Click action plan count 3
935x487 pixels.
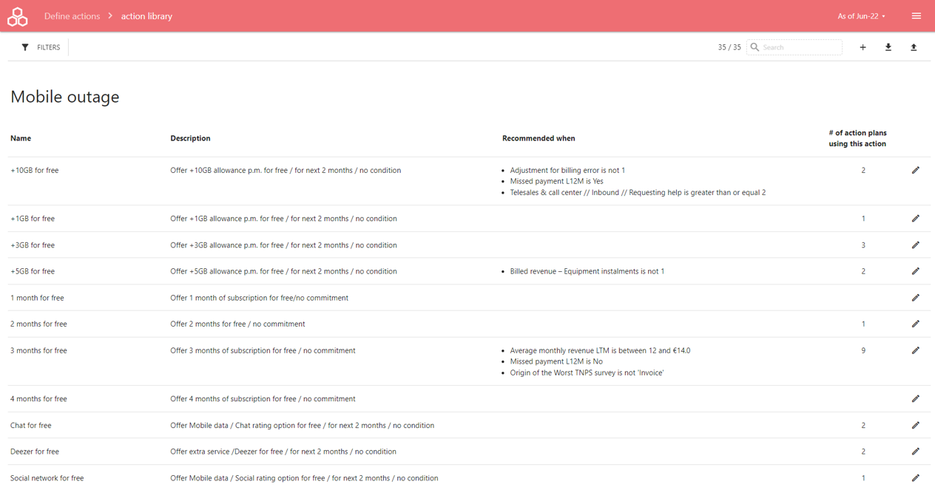pos(863,245)
